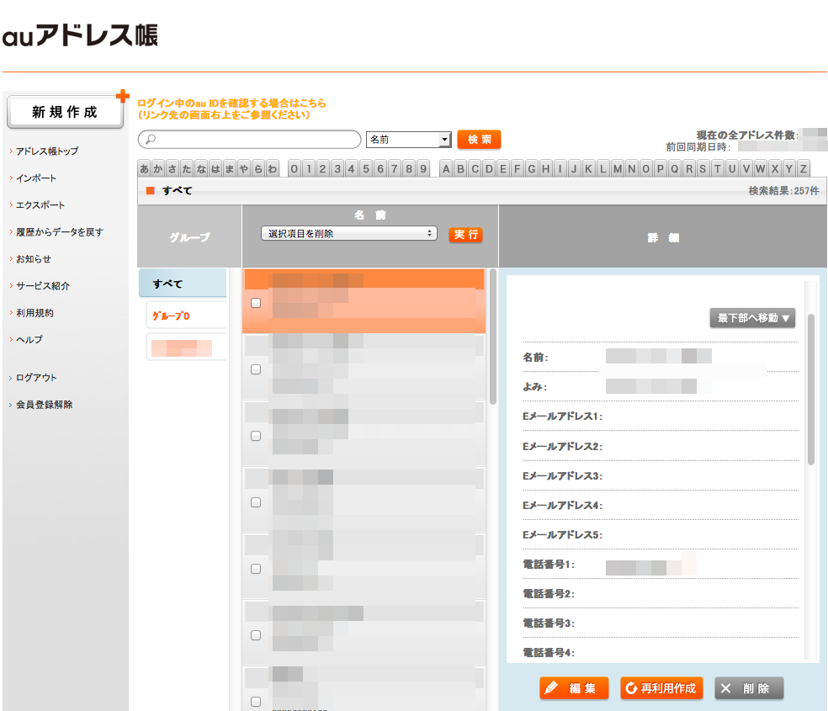Screen dimensions: 828x711
Task: Filter contacts by letter Z key
Action: pyautogui.click(x=804, y=169)
